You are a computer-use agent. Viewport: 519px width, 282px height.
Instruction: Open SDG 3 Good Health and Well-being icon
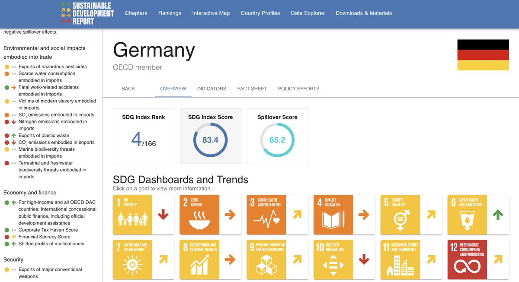[266, 215]
